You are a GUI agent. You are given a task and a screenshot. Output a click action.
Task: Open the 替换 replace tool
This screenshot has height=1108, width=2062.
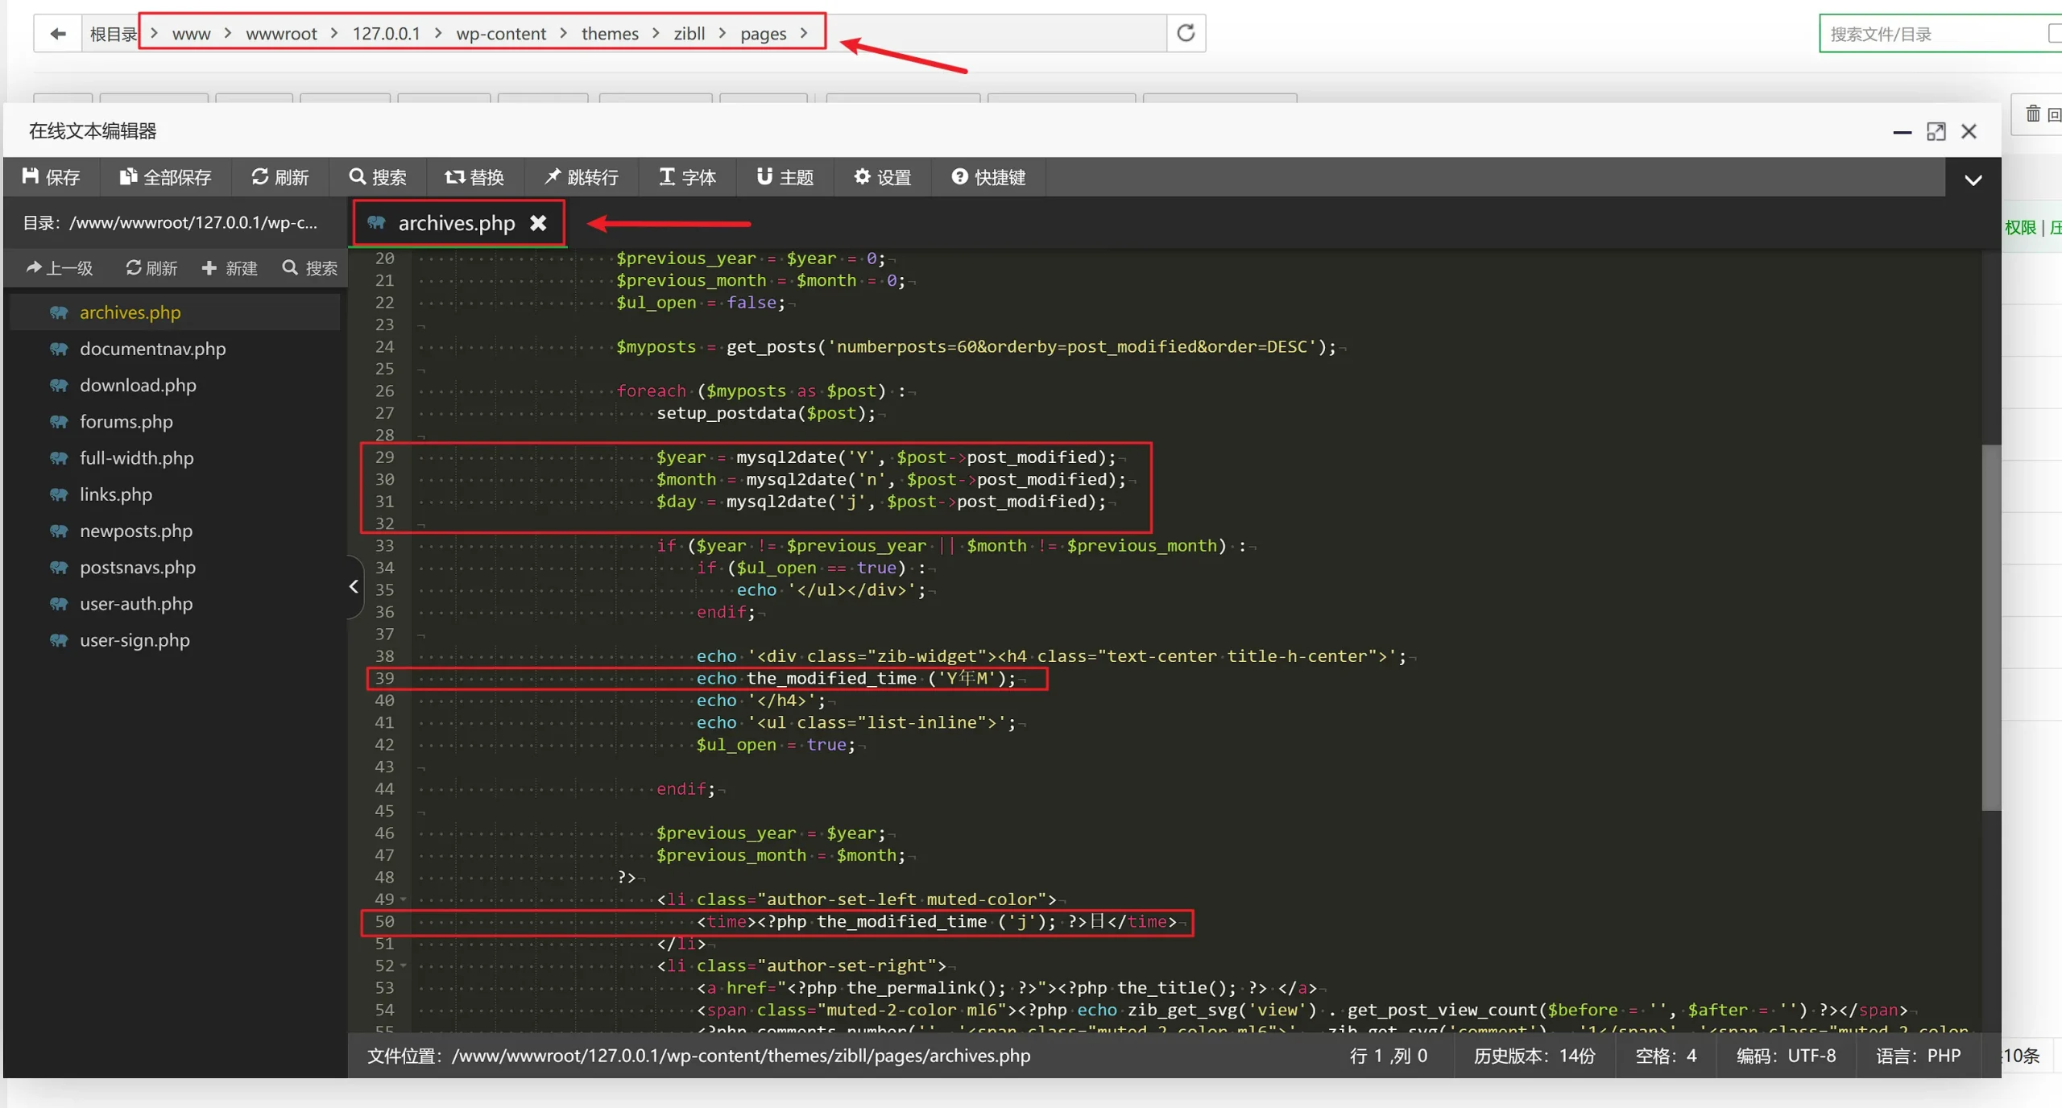474,177
